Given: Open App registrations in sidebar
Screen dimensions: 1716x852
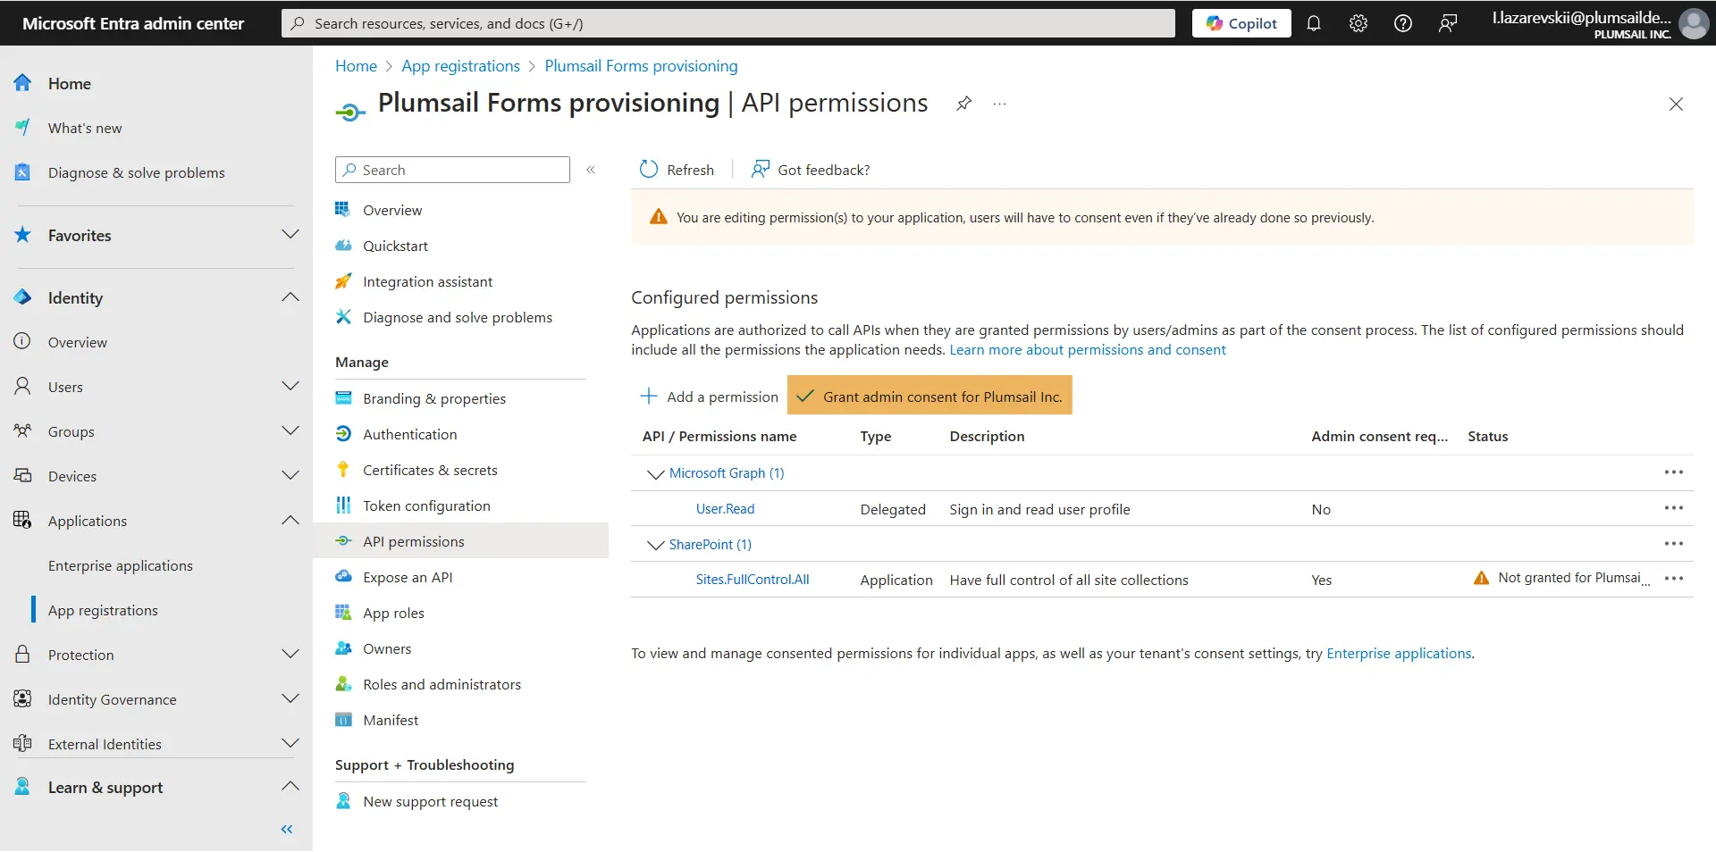Looking at the screenshot, I should click(103, 610).
